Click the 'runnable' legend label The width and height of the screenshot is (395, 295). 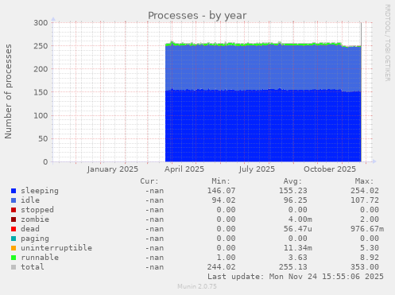click(40, 258)
